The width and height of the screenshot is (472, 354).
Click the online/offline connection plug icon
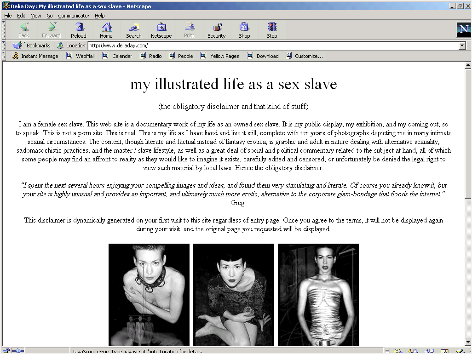coord(18,351)
